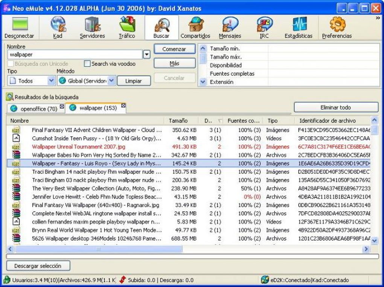Click the Tamaño máx. value field
Screen dimensions: 384x287
click(x=323, y=57)
